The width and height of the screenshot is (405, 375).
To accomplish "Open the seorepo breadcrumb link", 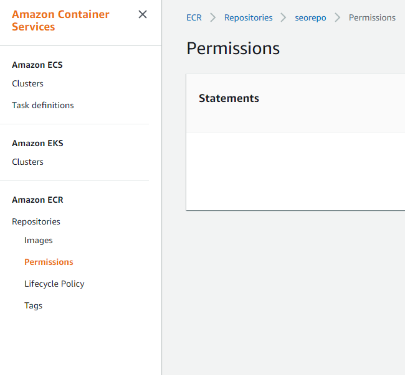I will pyautogui.click(x=310, y=17).
